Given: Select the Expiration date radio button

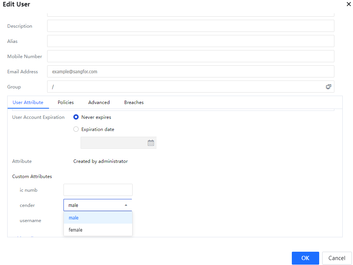Looking at the screenshot, I should point(76,129).
